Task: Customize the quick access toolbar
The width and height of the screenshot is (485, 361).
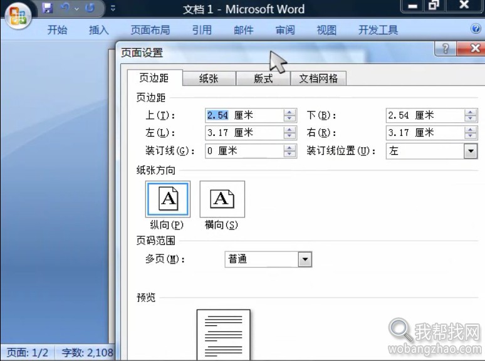Action: click(113, 8)
